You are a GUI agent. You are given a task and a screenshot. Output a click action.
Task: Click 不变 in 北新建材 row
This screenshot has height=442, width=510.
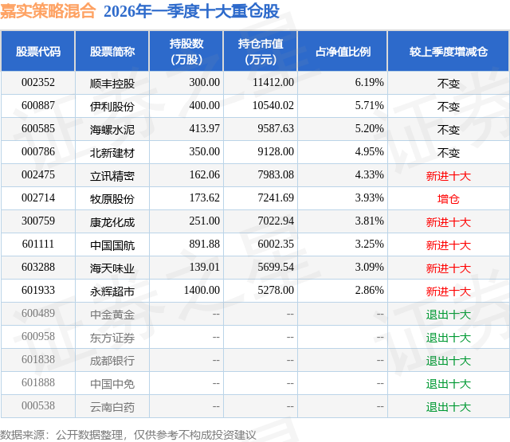click(449, 153)
